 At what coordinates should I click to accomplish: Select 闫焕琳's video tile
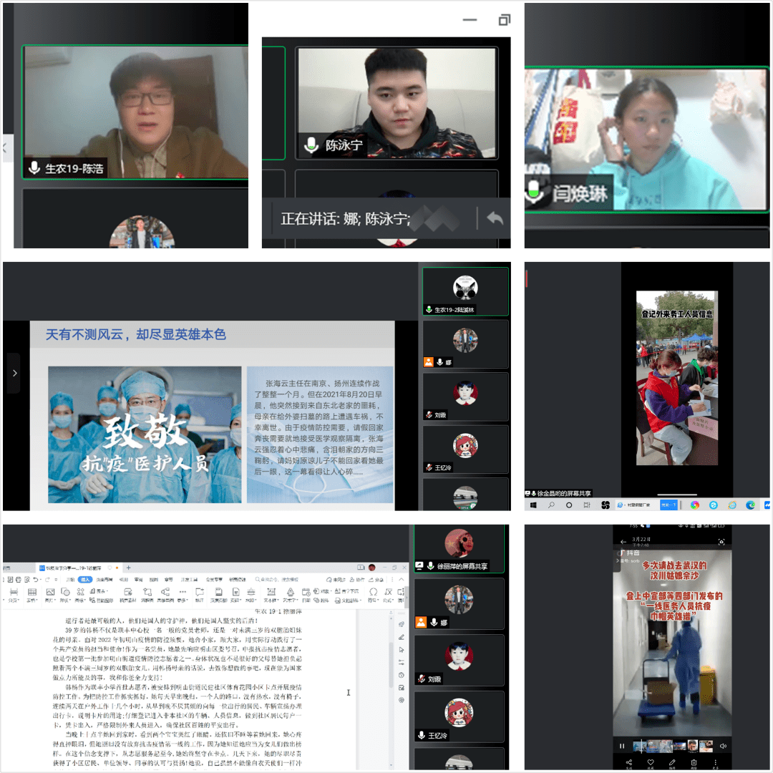[646, 140]
